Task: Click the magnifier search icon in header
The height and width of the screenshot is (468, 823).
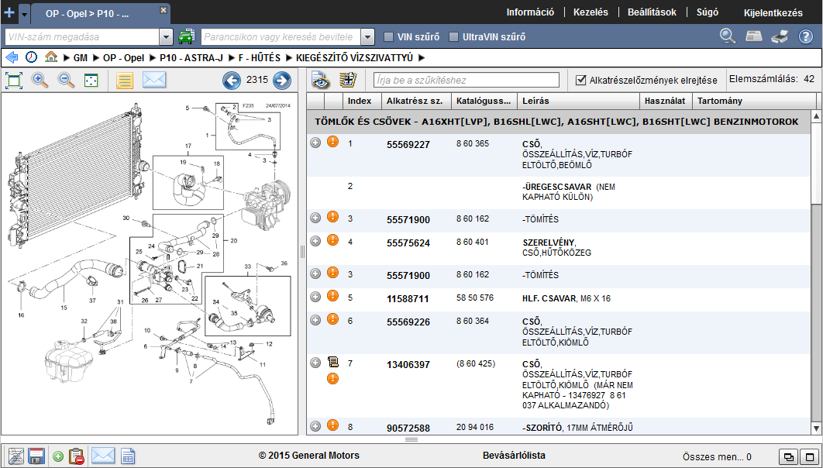Action: click(728, 36)
